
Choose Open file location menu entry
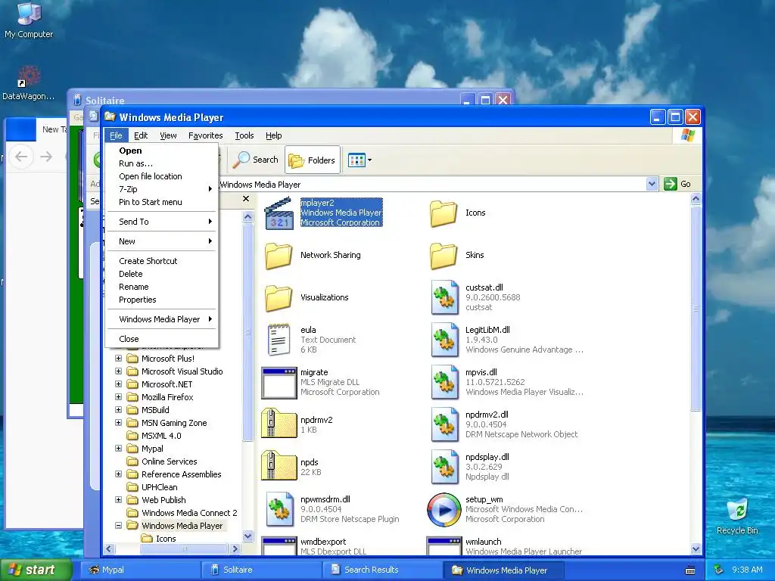tap(162, 176)
